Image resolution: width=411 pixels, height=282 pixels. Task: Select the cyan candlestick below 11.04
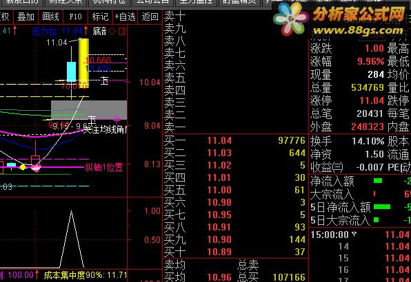click(71, 72)
